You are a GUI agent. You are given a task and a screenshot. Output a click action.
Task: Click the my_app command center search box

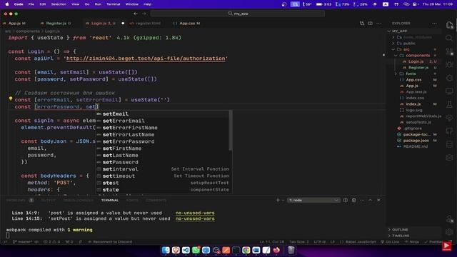[x=238, y=14]
